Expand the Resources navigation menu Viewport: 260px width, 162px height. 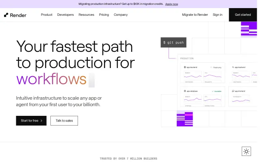point(87,15)
